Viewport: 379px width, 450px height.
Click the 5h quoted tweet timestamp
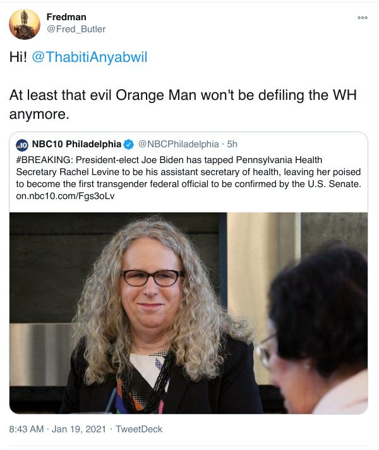pos(232,144)
